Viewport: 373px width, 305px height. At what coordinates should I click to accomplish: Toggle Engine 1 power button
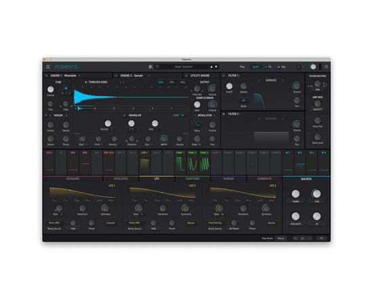coord(46,76)
